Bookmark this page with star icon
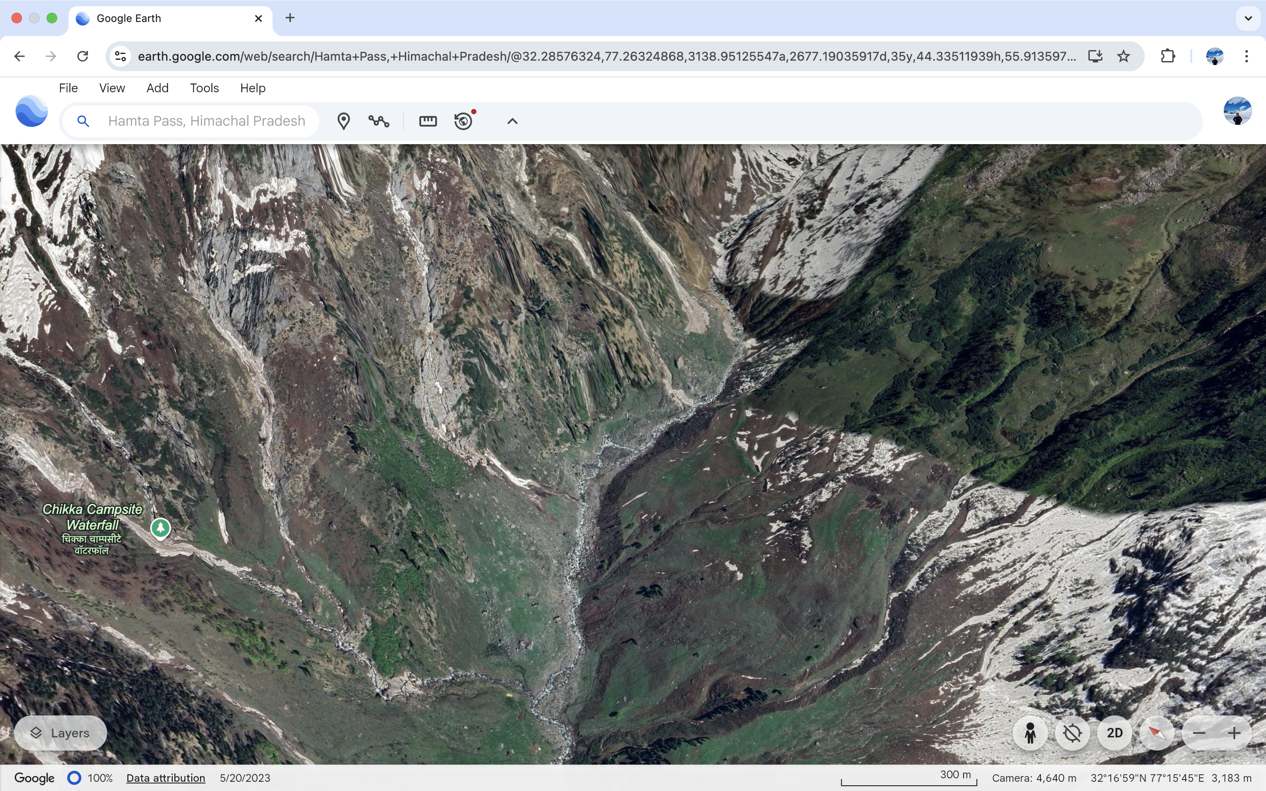Viewport: 1266px width, 791px height. click(1123, 56)
